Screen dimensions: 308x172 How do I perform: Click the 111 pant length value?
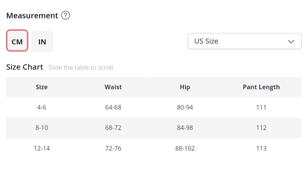(x=261, y=107)
